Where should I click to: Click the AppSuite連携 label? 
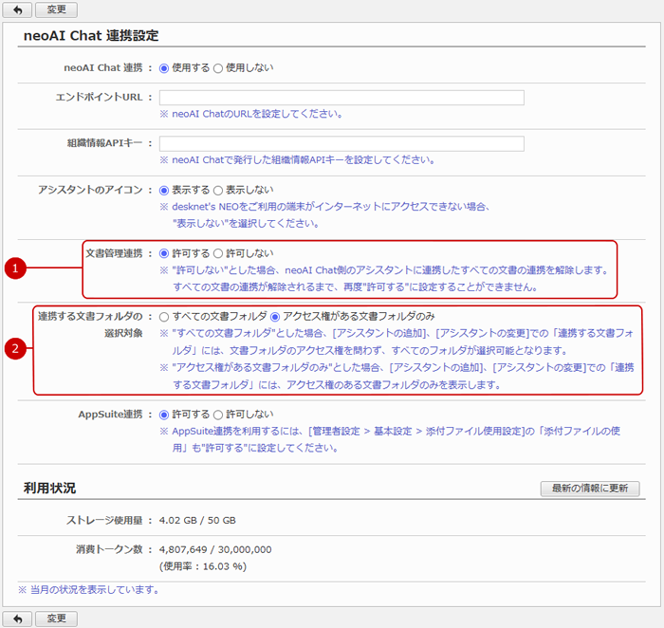pos(110,415)
